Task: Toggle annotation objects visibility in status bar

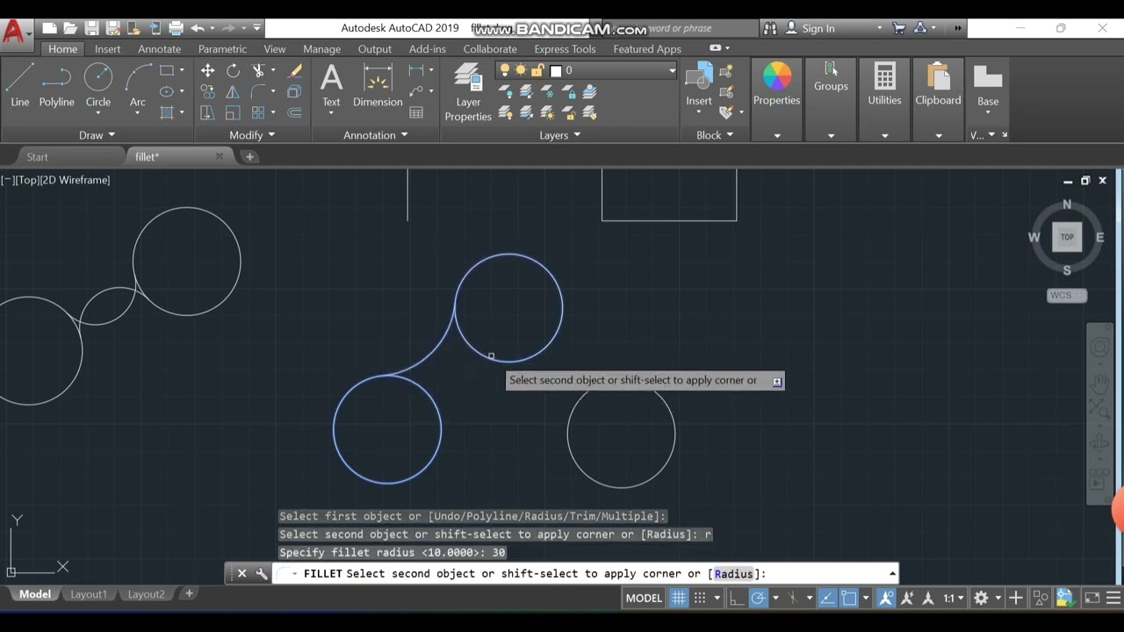Action: coord(886,598)
